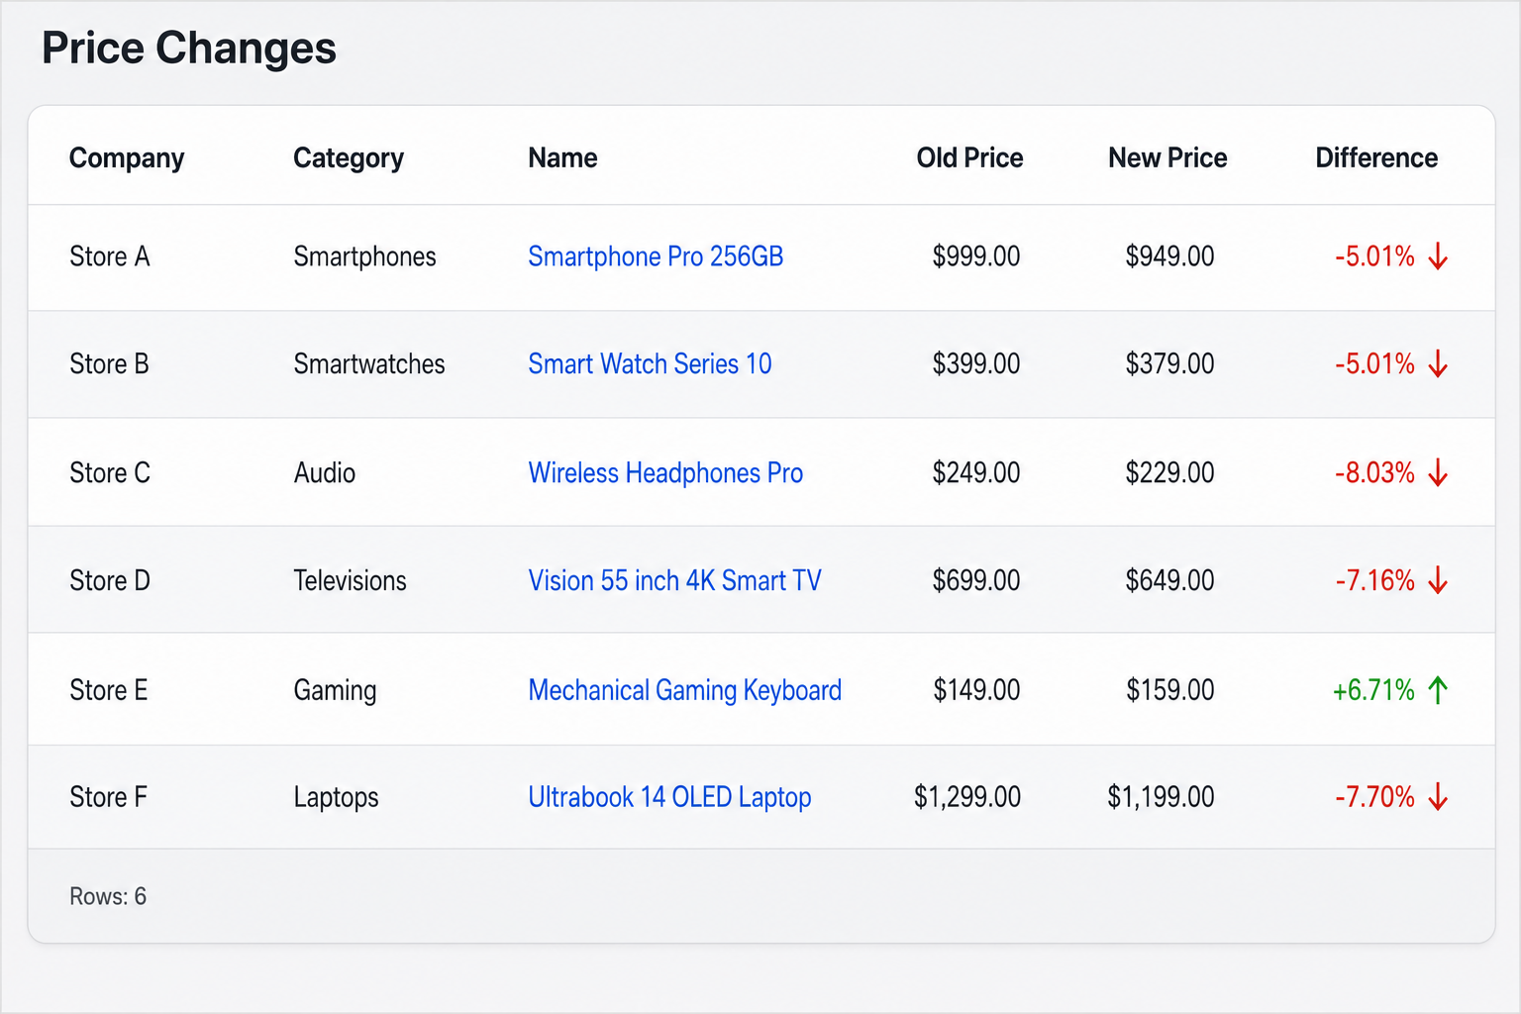Image resolution: width=1521 pixels, height=1014 pixels.
Task: Select the Price Changes page heading
Action: point(189,49)
